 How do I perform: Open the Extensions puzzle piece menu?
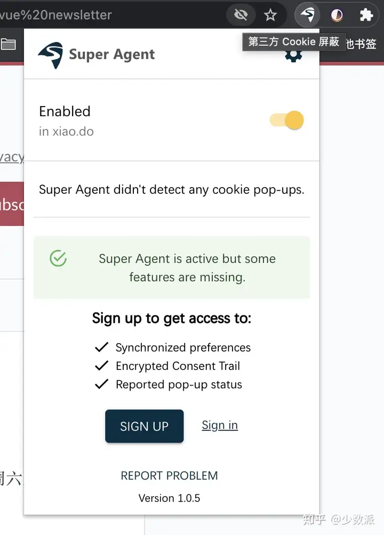pos(366,14)
